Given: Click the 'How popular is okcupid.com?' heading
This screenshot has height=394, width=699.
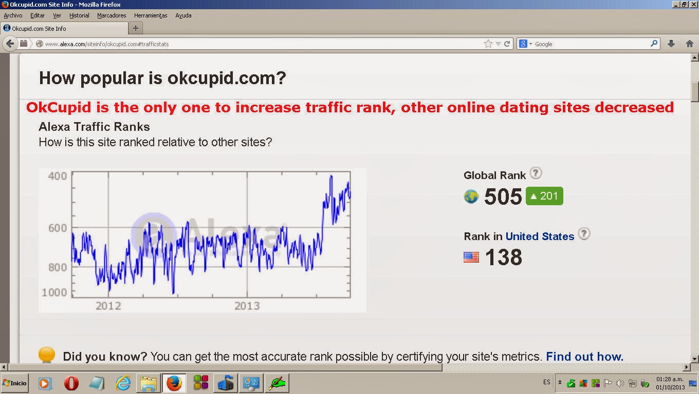Looking at the screenshot, I should click(x=162, y=78).
